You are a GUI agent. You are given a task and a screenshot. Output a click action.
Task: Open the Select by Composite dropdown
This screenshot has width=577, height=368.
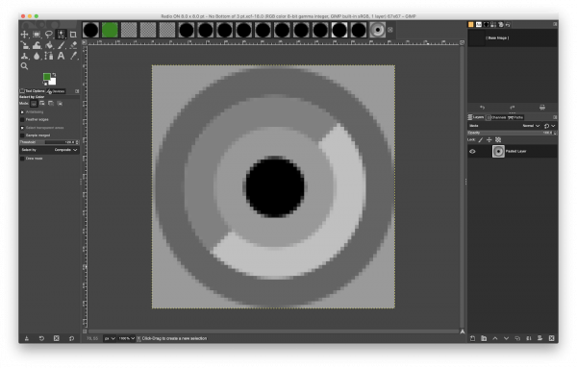(x=49, y=150)
